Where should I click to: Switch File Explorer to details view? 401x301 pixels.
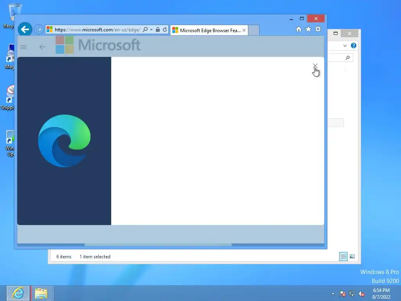click(343, 256)
